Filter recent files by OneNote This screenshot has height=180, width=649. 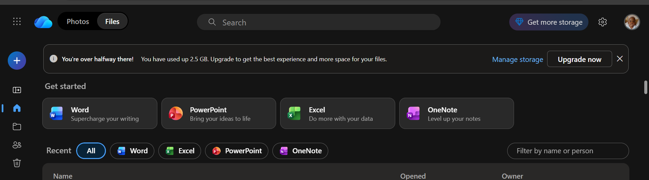tap(300, 151)
